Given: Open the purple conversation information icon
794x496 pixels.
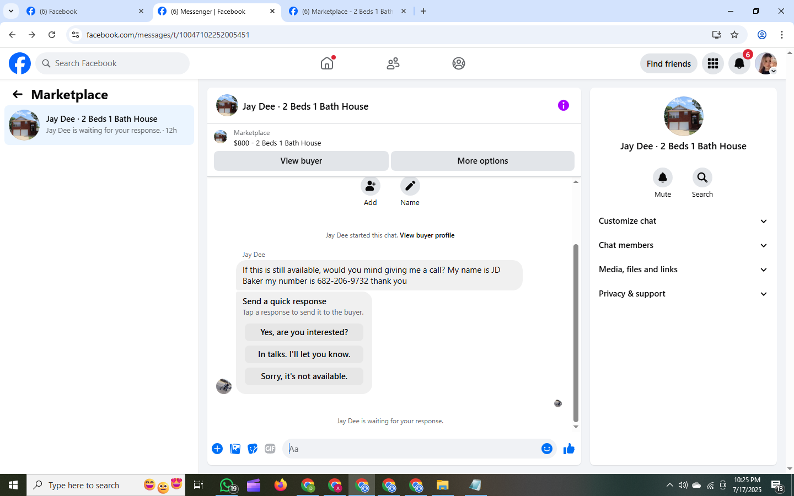Looking at the screenshot, I should tap(563, 105).
